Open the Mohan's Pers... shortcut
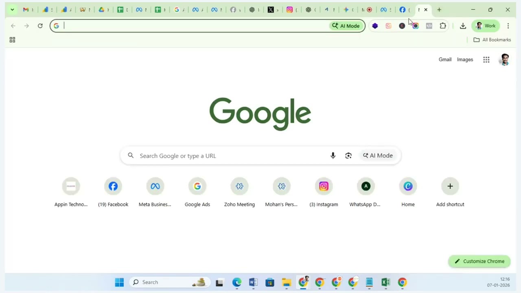Image resolution: width=521 pixels, height=293 pixels. tap(281, 193)
